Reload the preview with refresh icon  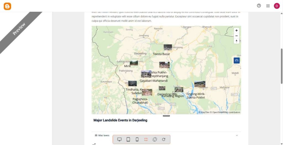click(164, 139)
